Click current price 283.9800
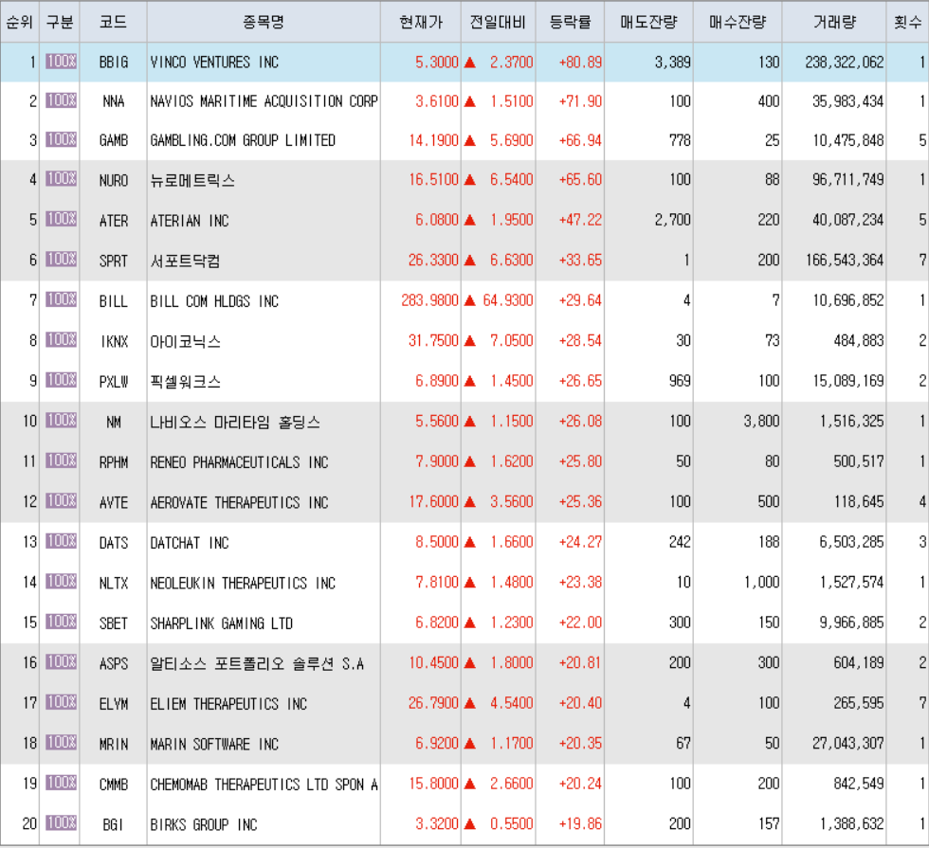929x848 pixels. pos(430,300)
